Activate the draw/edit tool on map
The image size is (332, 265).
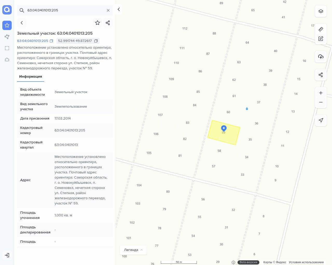[x=321, y=39]
